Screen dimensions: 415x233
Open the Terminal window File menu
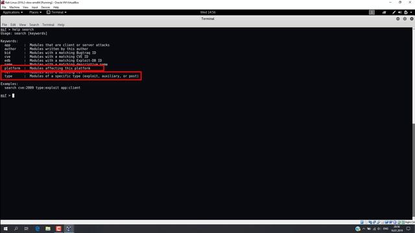pos(5,25)
